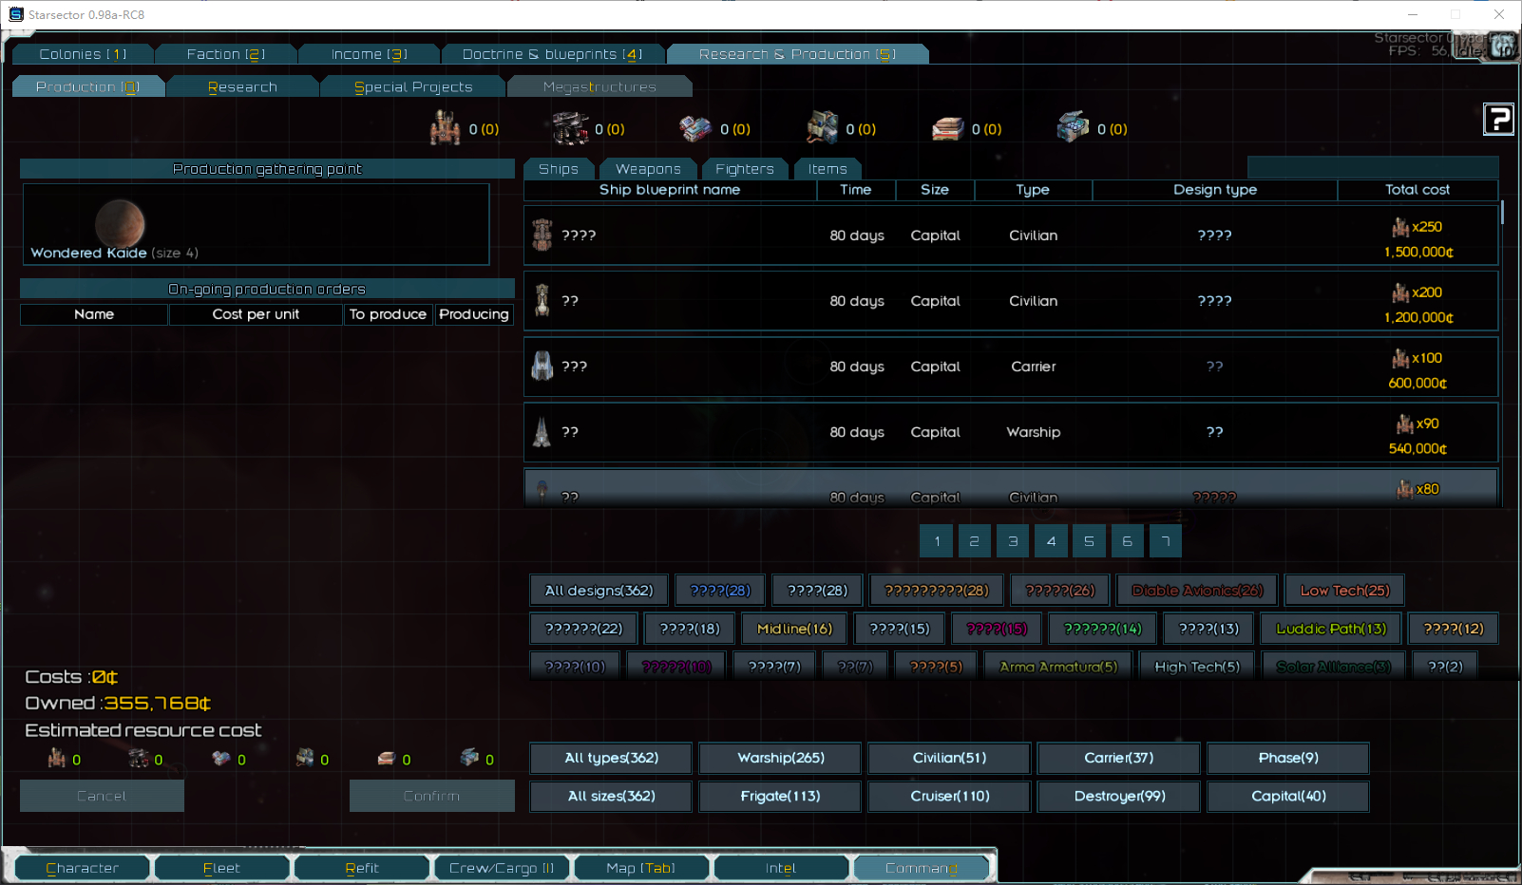The image size is (1522, 885).
Task: Go to page 3 of blueprints
Action: tap(1013, 541)
